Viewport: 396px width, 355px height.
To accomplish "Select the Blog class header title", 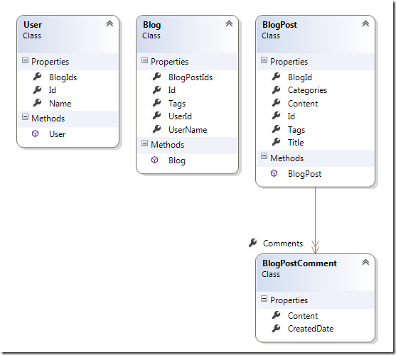I will pos(151,26).
